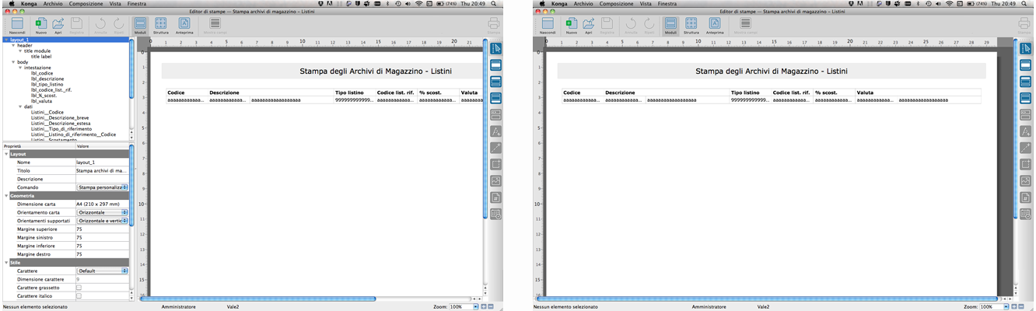Click Apri toolbar icon in left window

coord(58,24)
